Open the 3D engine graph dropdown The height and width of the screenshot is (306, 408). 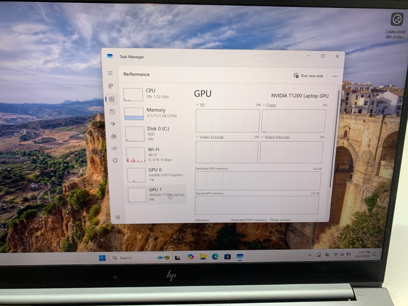click(x=197, y=105)
